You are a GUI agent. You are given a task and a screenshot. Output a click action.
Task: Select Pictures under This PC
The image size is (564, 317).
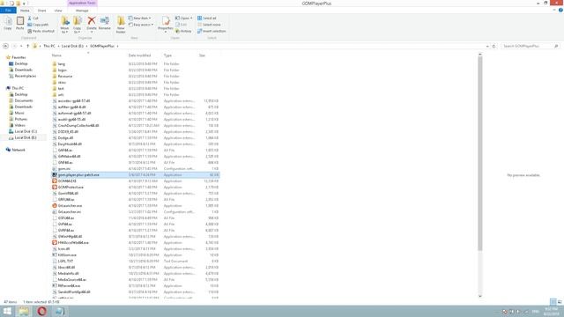point(21,119)
